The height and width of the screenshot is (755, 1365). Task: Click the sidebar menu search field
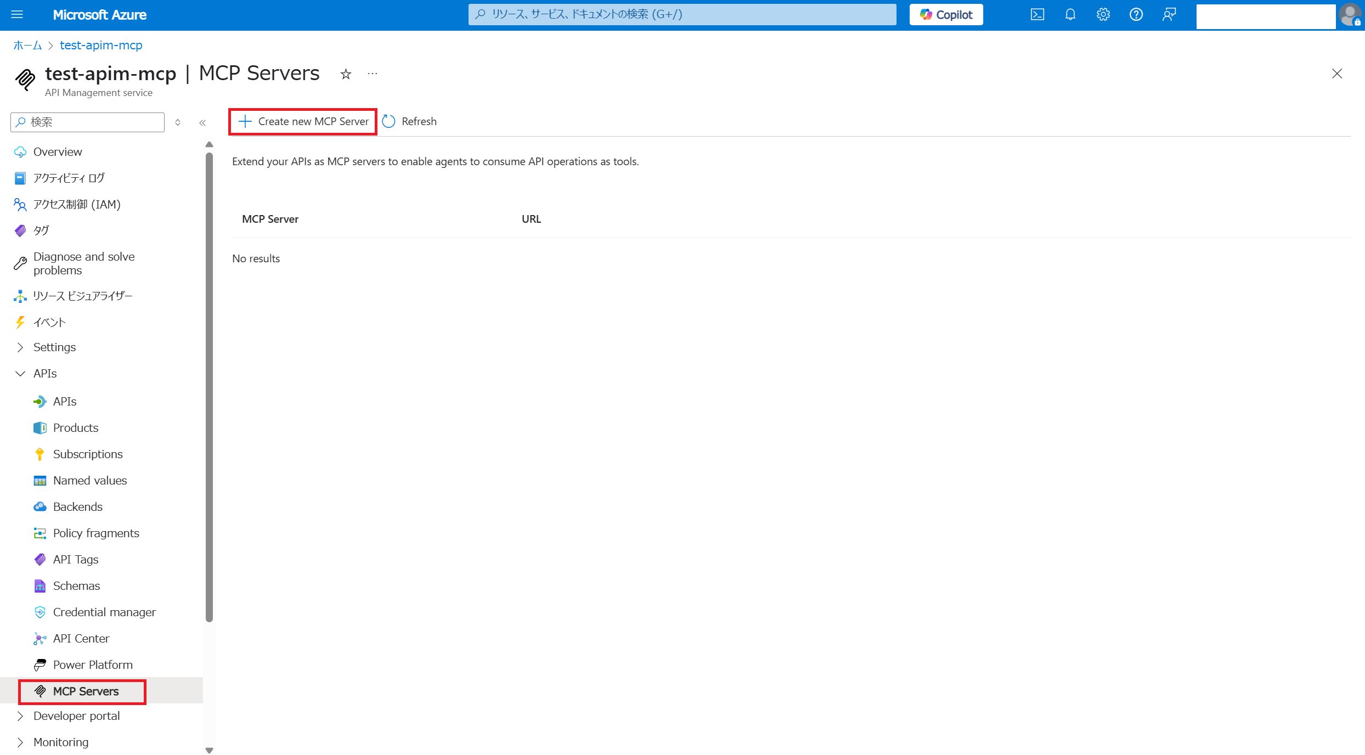(87, 122)
